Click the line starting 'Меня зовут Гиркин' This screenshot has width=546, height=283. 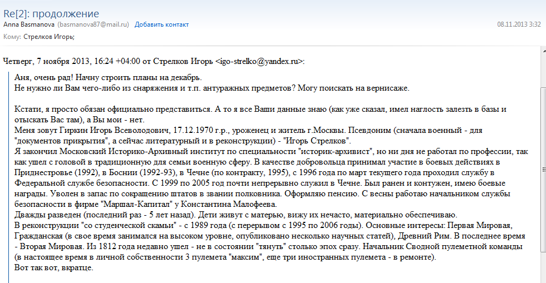click(x=248, y=130)
